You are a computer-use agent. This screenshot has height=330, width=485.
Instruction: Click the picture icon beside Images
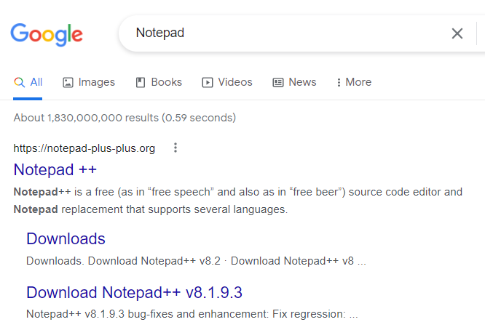(68, 82)
